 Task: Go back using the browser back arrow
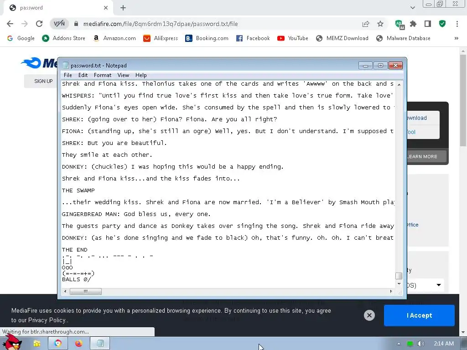coord(10,24)
